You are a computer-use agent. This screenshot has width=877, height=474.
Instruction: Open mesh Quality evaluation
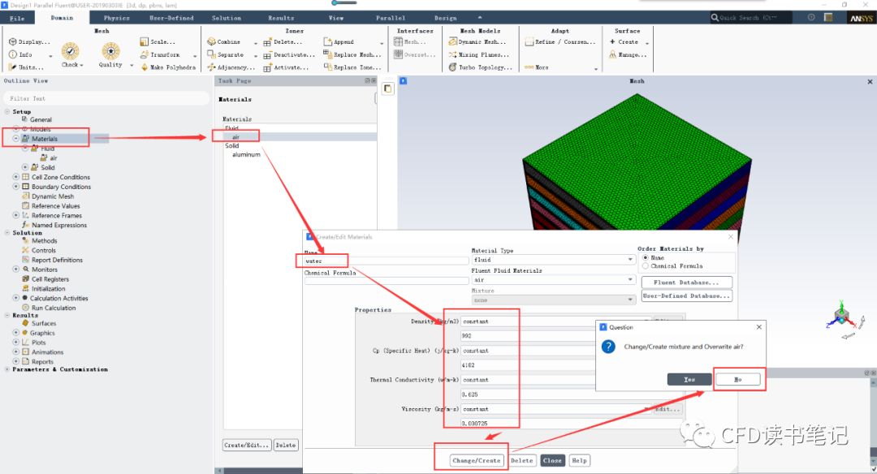pos(110,54)
